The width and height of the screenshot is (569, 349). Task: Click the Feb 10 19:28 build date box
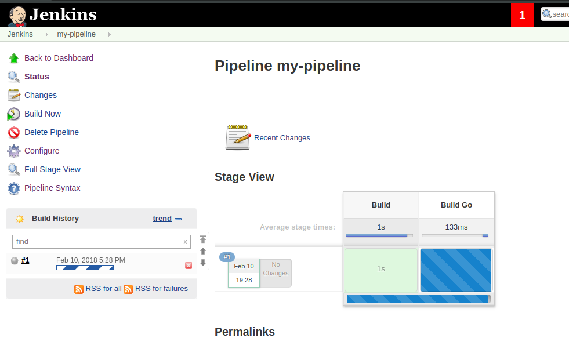[244, 273]
